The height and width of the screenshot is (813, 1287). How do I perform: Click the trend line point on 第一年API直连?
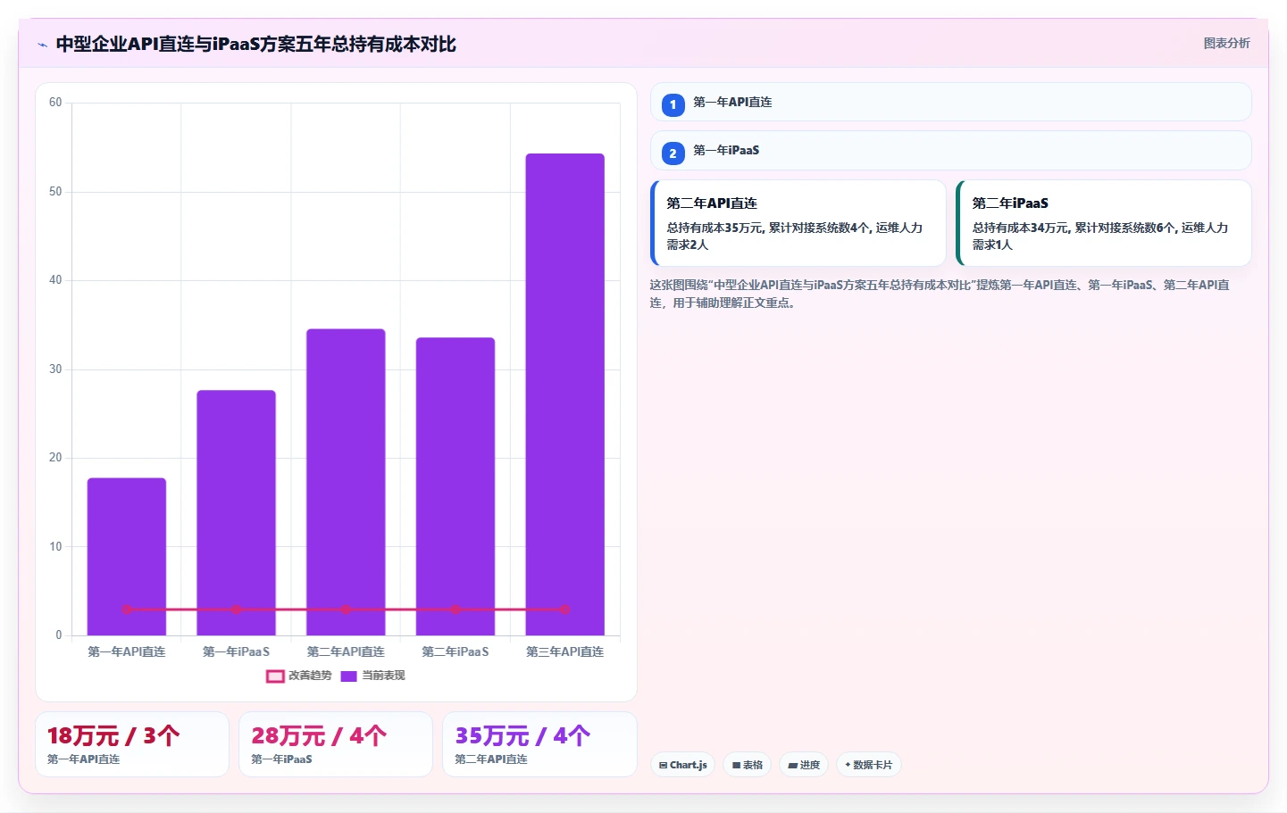[127, 610]
